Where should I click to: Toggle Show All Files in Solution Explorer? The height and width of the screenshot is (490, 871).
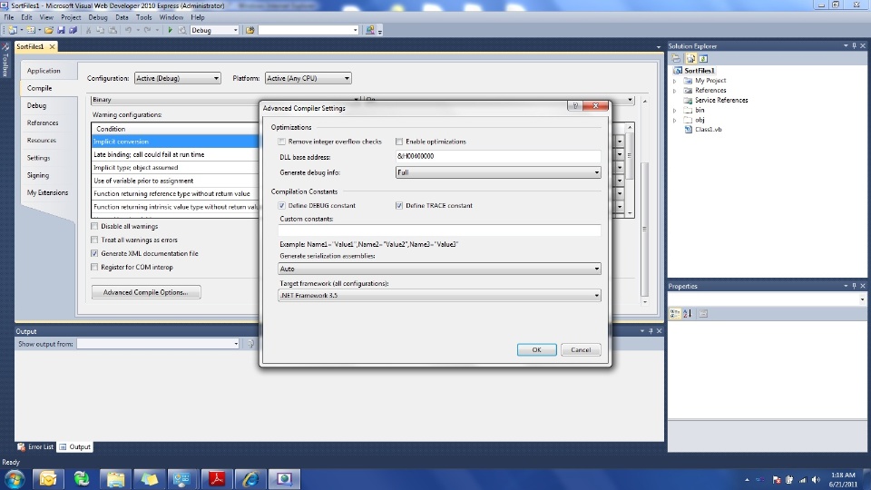click(690, 58)
